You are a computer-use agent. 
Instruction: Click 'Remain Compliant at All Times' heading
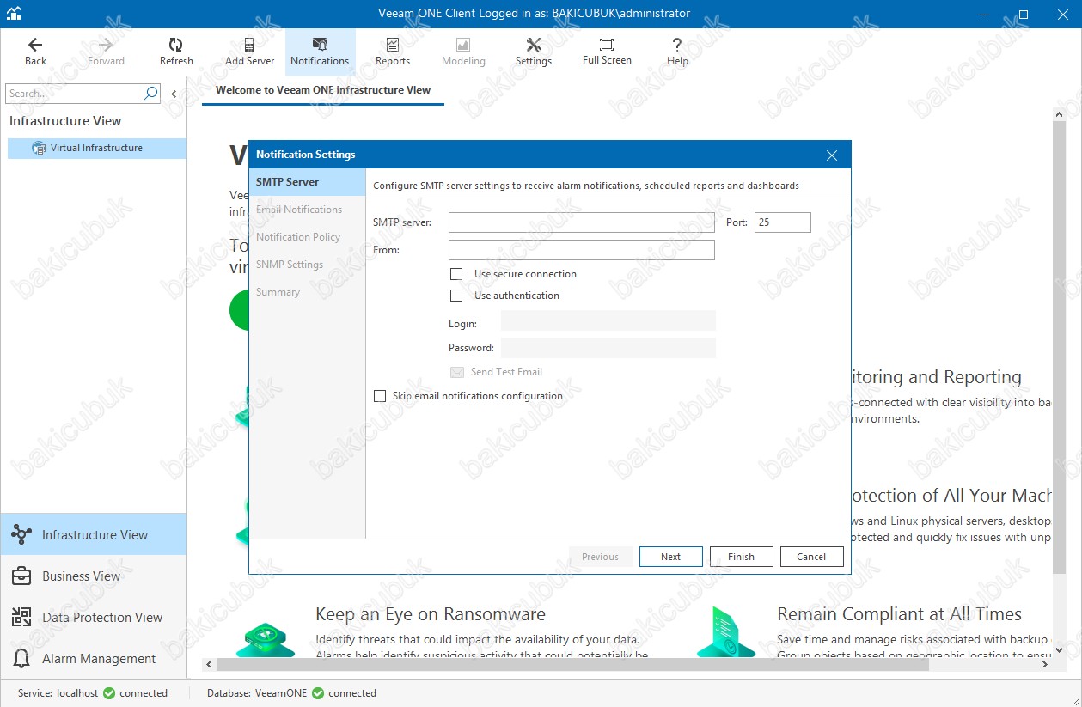pos(899,614)
